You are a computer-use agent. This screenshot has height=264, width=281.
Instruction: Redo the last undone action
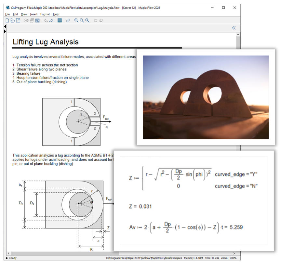[x=51, y=20]
